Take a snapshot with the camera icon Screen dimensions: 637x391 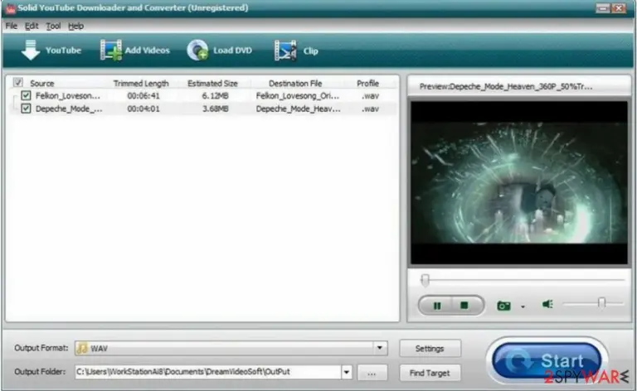[x=503, y=306]
